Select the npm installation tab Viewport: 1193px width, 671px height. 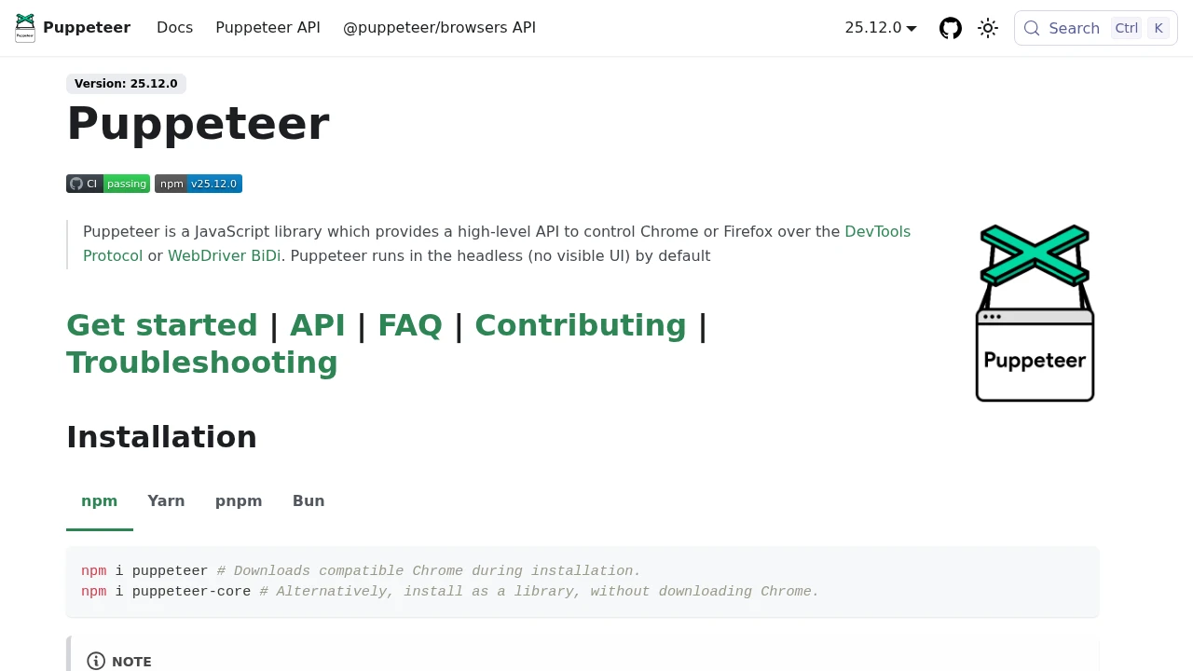[100, 501]
